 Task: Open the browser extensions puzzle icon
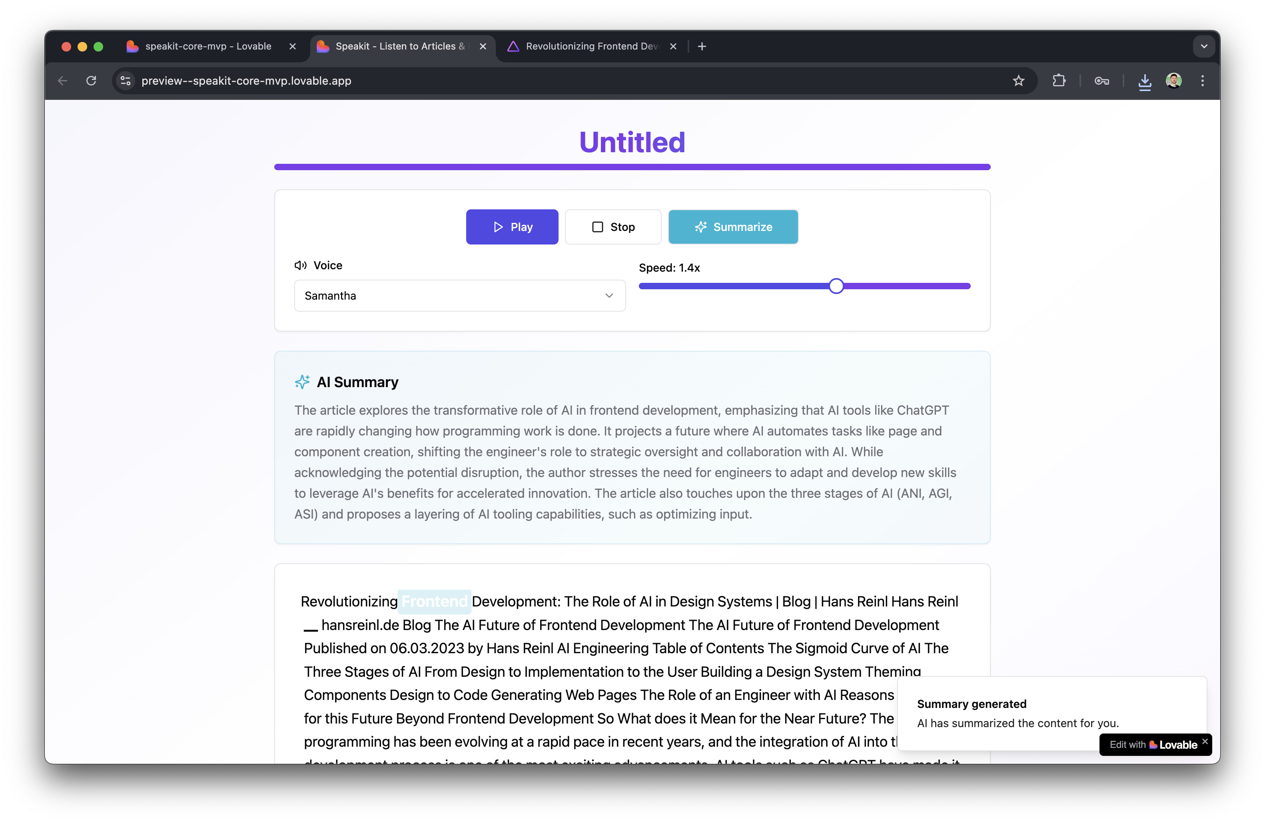1058,81
